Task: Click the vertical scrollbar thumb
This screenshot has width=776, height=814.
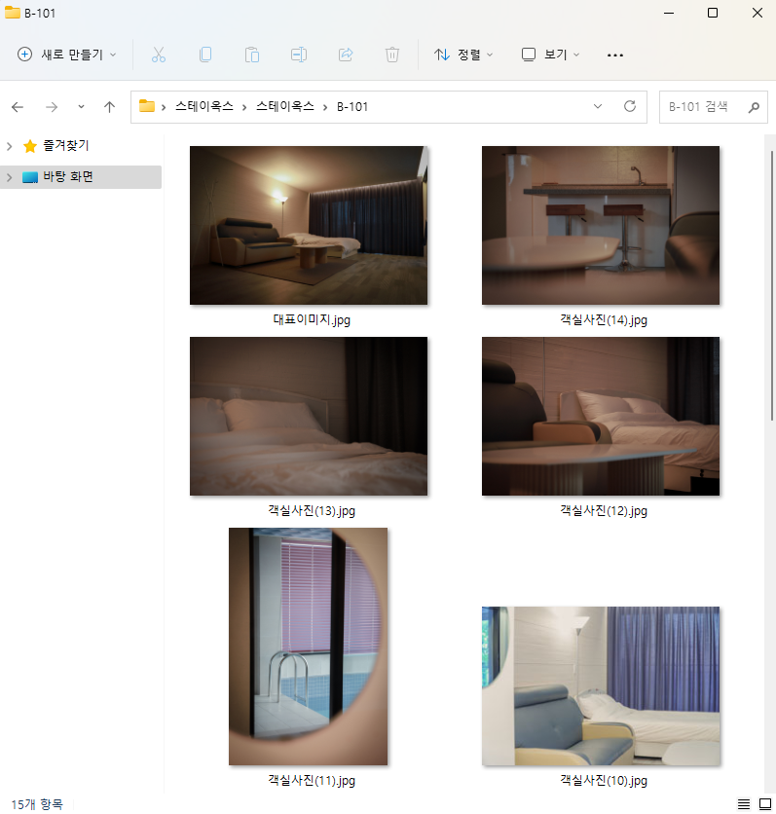Action: pos(772,285)
